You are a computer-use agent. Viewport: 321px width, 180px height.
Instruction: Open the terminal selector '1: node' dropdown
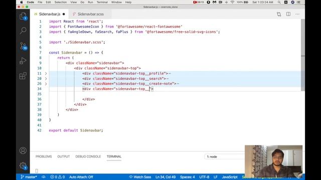pyautogui.click(x=224, y=156)
